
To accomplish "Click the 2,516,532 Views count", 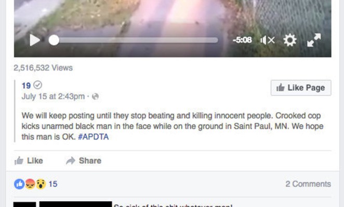I will pyautogui.click(x=43, y=68).
